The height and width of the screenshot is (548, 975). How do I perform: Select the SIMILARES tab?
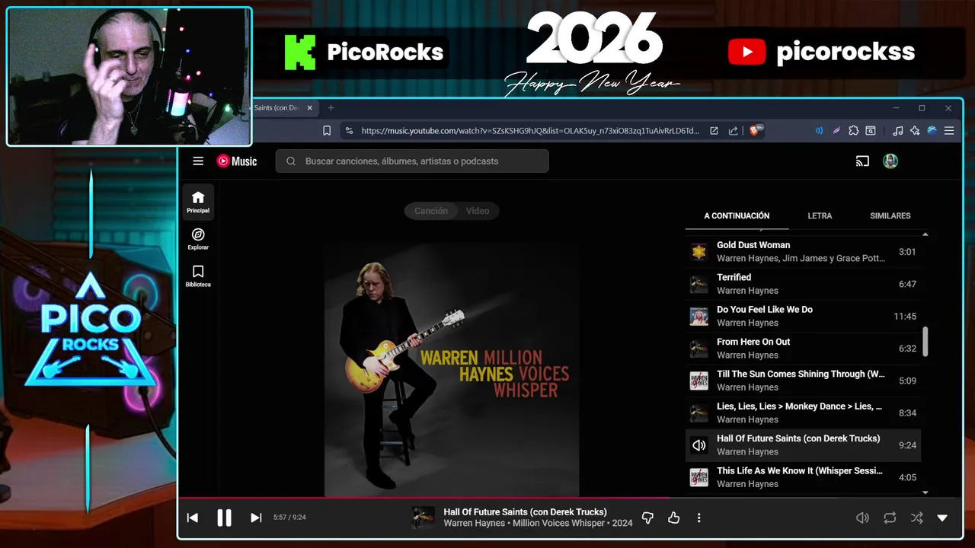[890, 215]
